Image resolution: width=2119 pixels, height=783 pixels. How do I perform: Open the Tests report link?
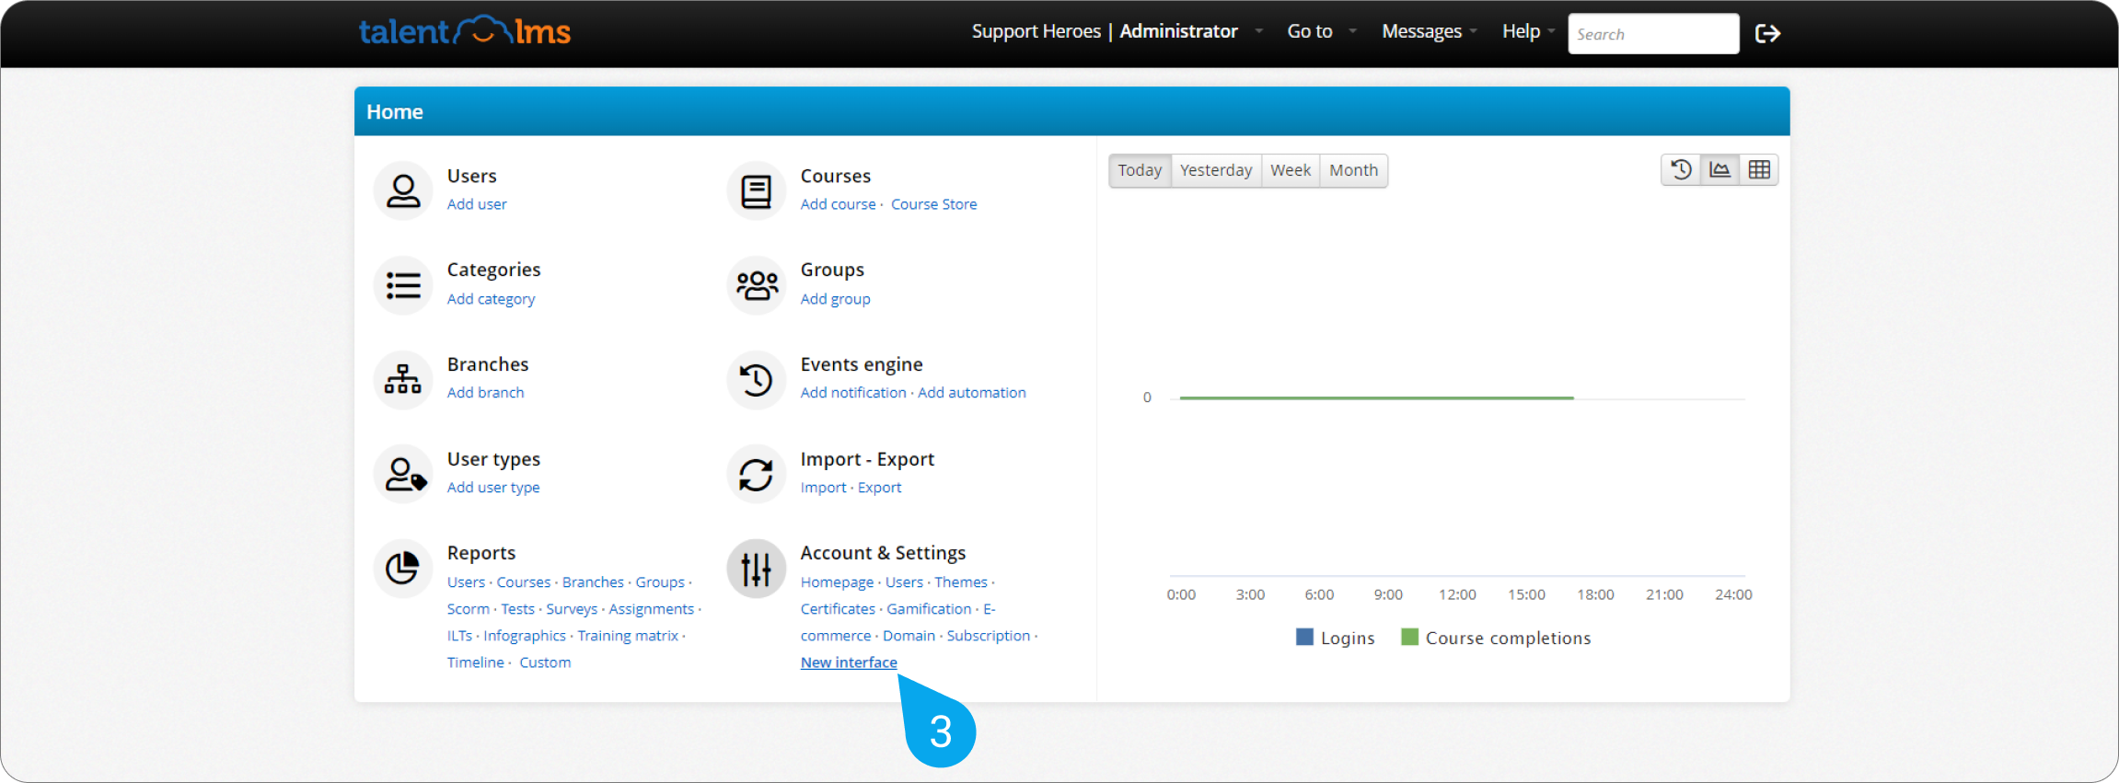(x=517, y=609)
